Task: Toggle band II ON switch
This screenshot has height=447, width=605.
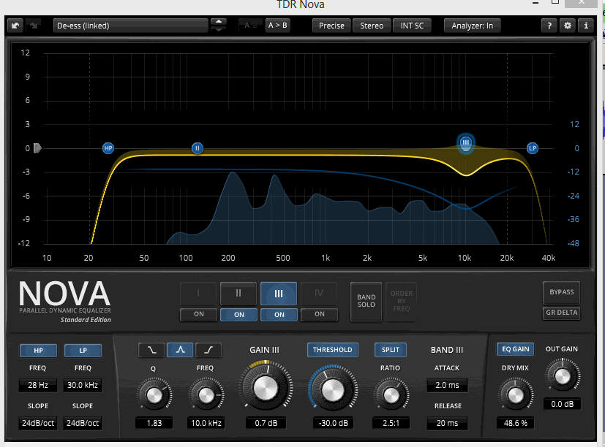Action: 238,315
